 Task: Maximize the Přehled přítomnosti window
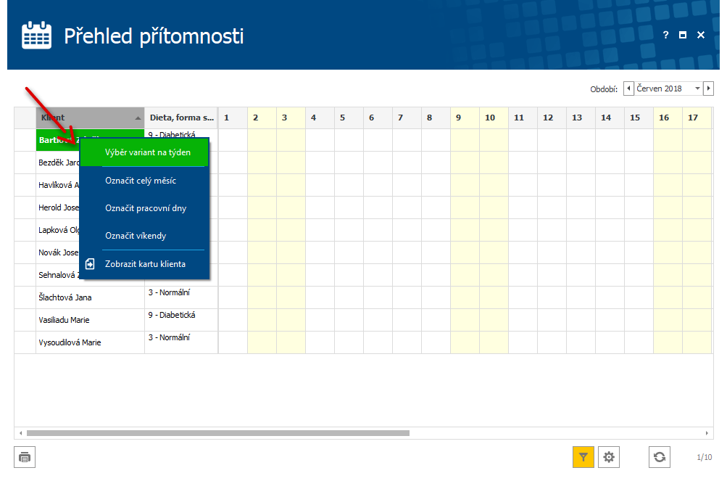pos(683,35)
